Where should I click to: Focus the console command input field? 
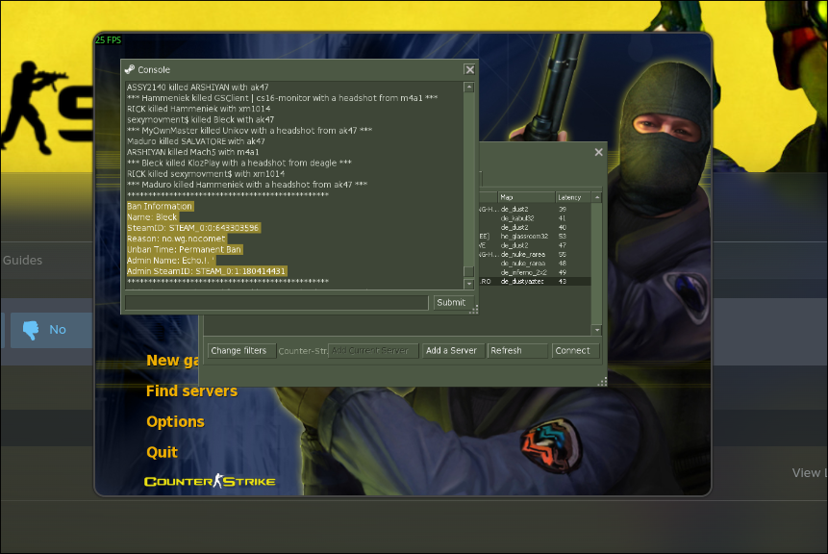[x=277, y=303]
